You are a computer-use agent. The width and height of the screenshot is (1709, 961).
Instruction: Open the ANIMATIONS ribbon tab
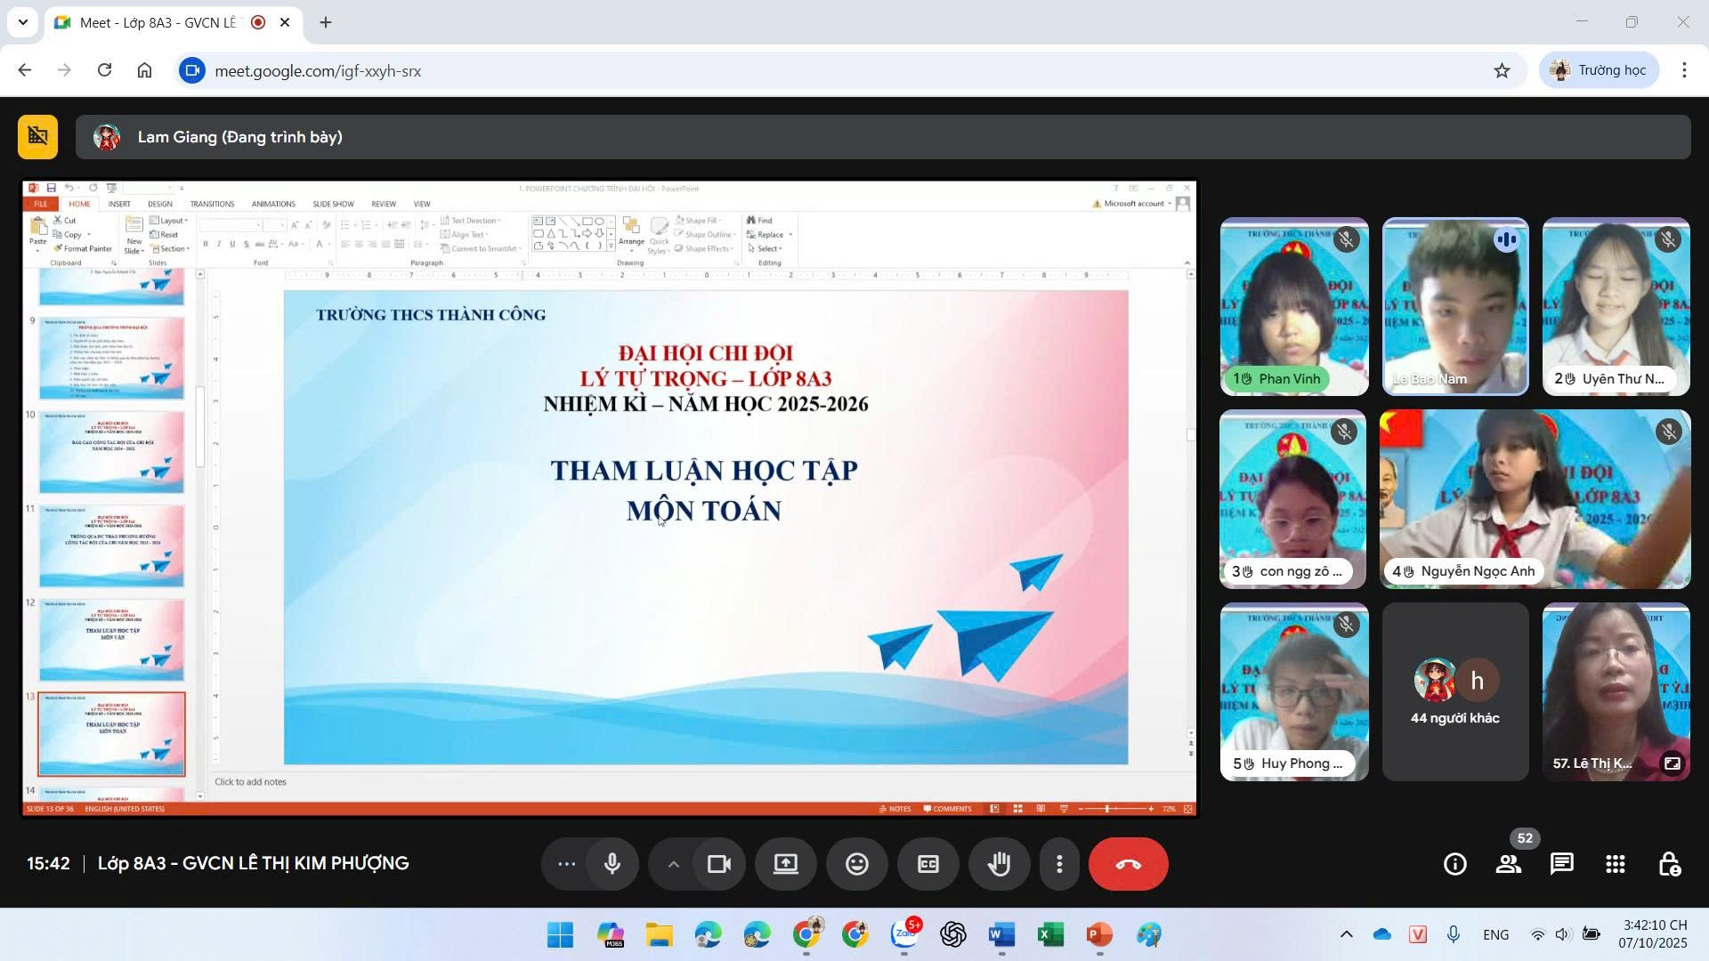pos(273,203)
